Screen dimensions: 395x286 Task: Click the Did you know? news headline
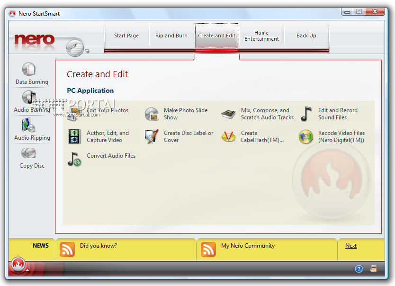(x=99, y=246)
